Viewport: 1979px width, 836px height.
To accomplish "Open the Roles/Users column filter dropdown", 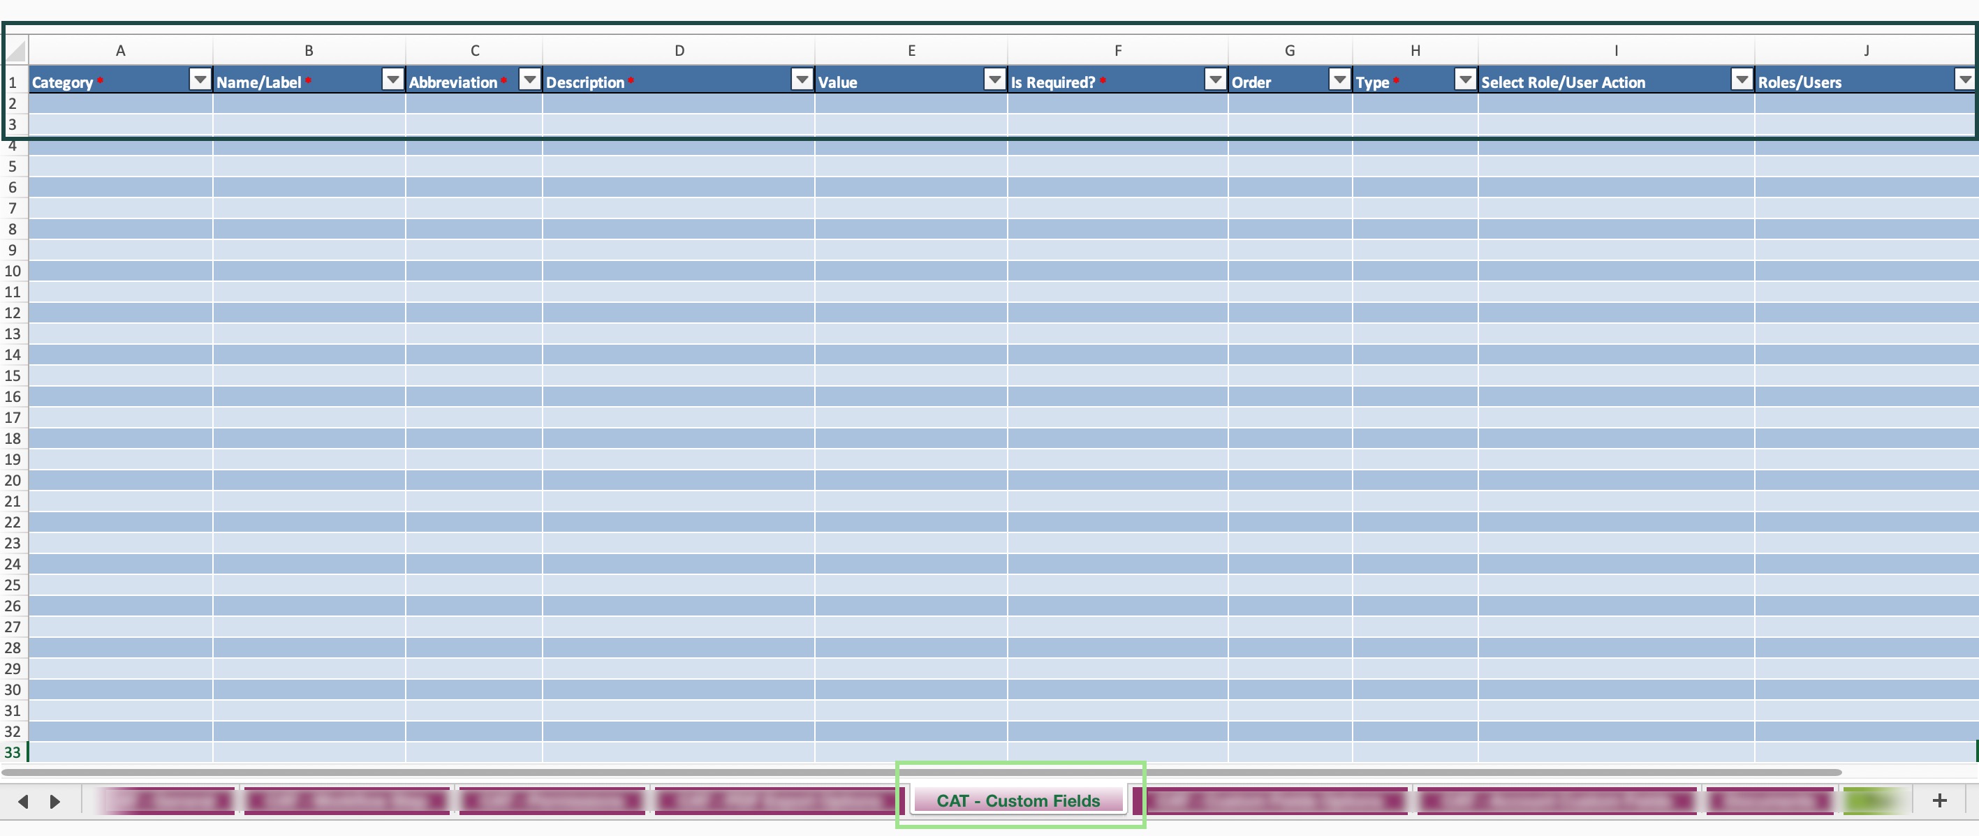I will (x=1964, y=80).
